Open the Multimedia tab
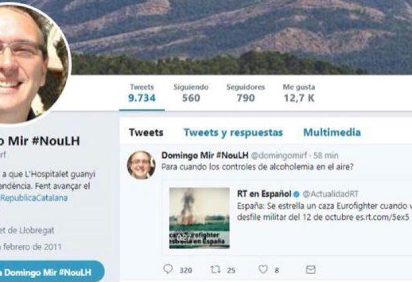 (x=332, y=133)
